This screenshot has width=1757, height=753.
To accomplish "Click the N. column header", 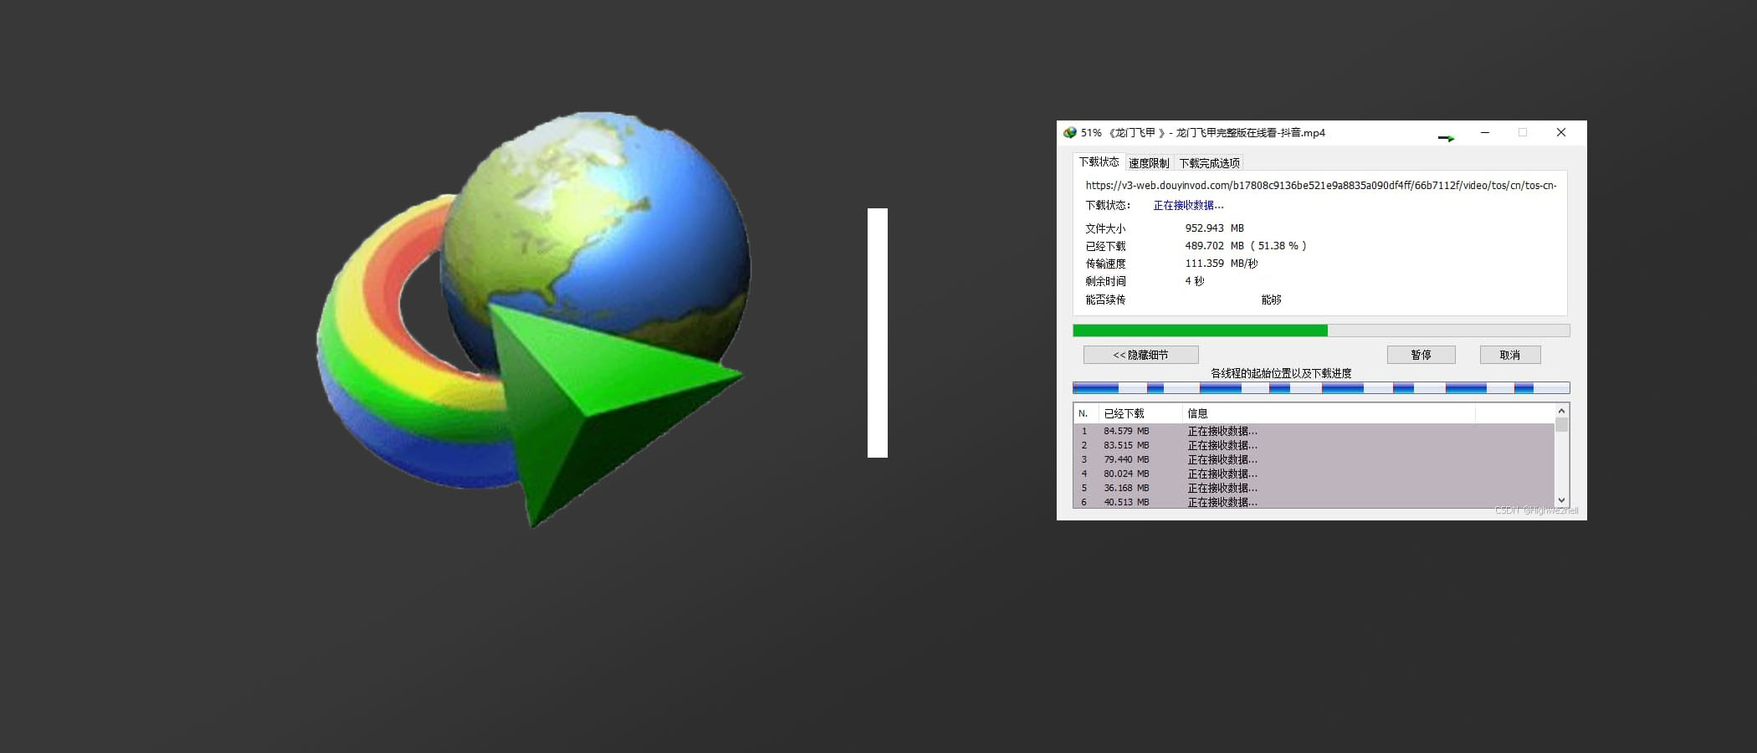I will point(1085,413).
